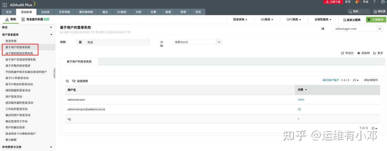Open the user account avatar menu
The image size is (387, 151).
[x=383, y=2]
